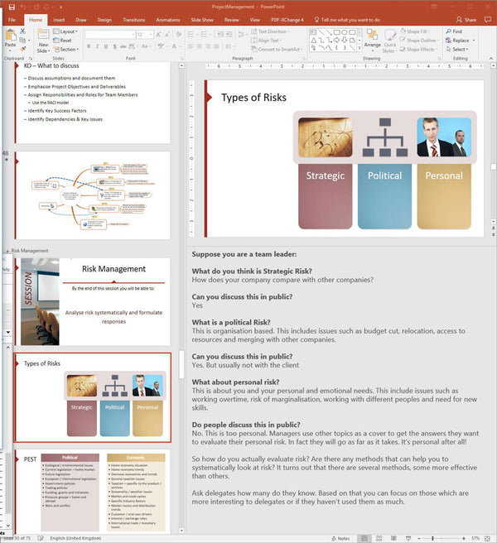Start Slide Show from status bar icon
The width and height of the screenshot is (497, 543).
pos(408,538)
